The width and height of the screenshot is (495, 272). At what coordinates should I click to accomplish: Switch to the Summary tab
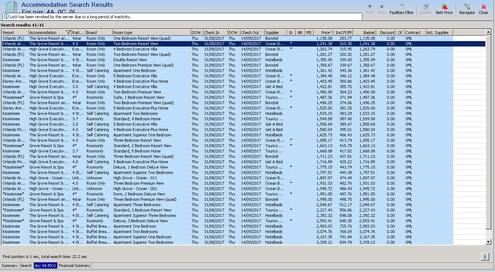coord(9,266)
